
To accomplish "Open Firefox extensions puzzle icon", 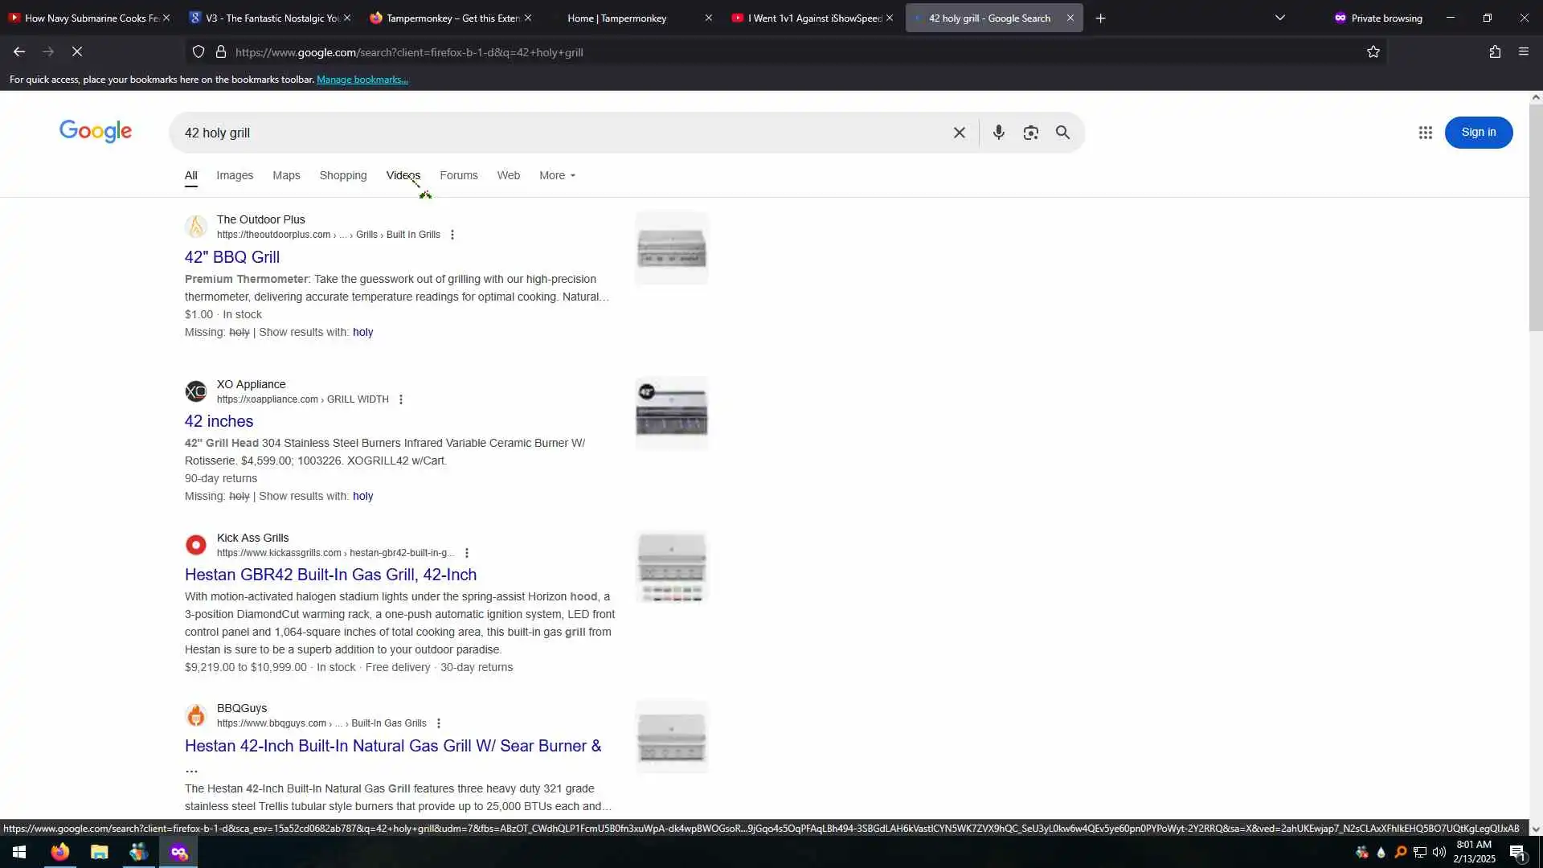I will coord(1494,52).
